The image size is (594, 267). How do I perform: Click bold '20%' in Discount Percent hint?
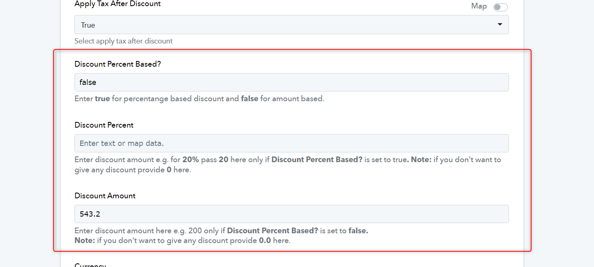pyautogui.click(x=190, y=160)
